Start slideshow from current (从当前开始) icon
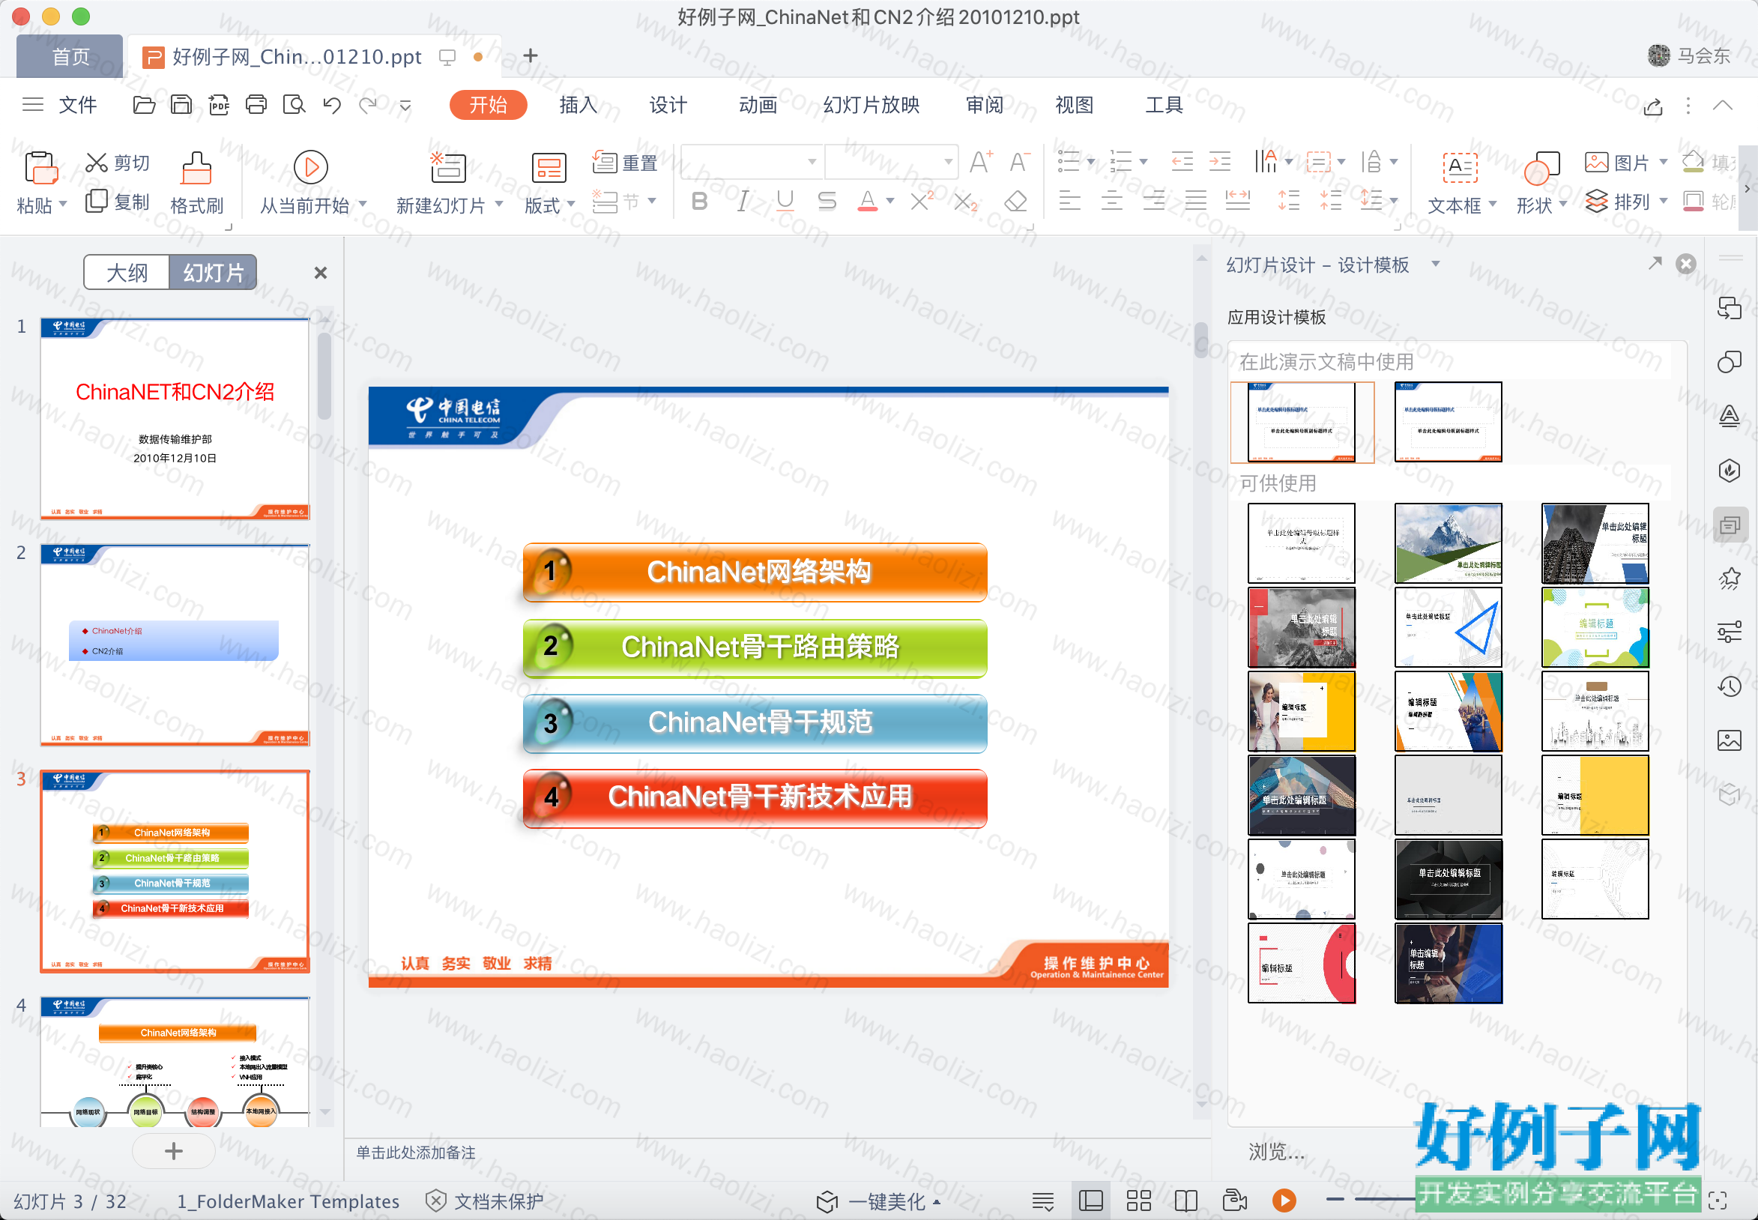This screenshot has width=1758, height=1220. (310, 167)
